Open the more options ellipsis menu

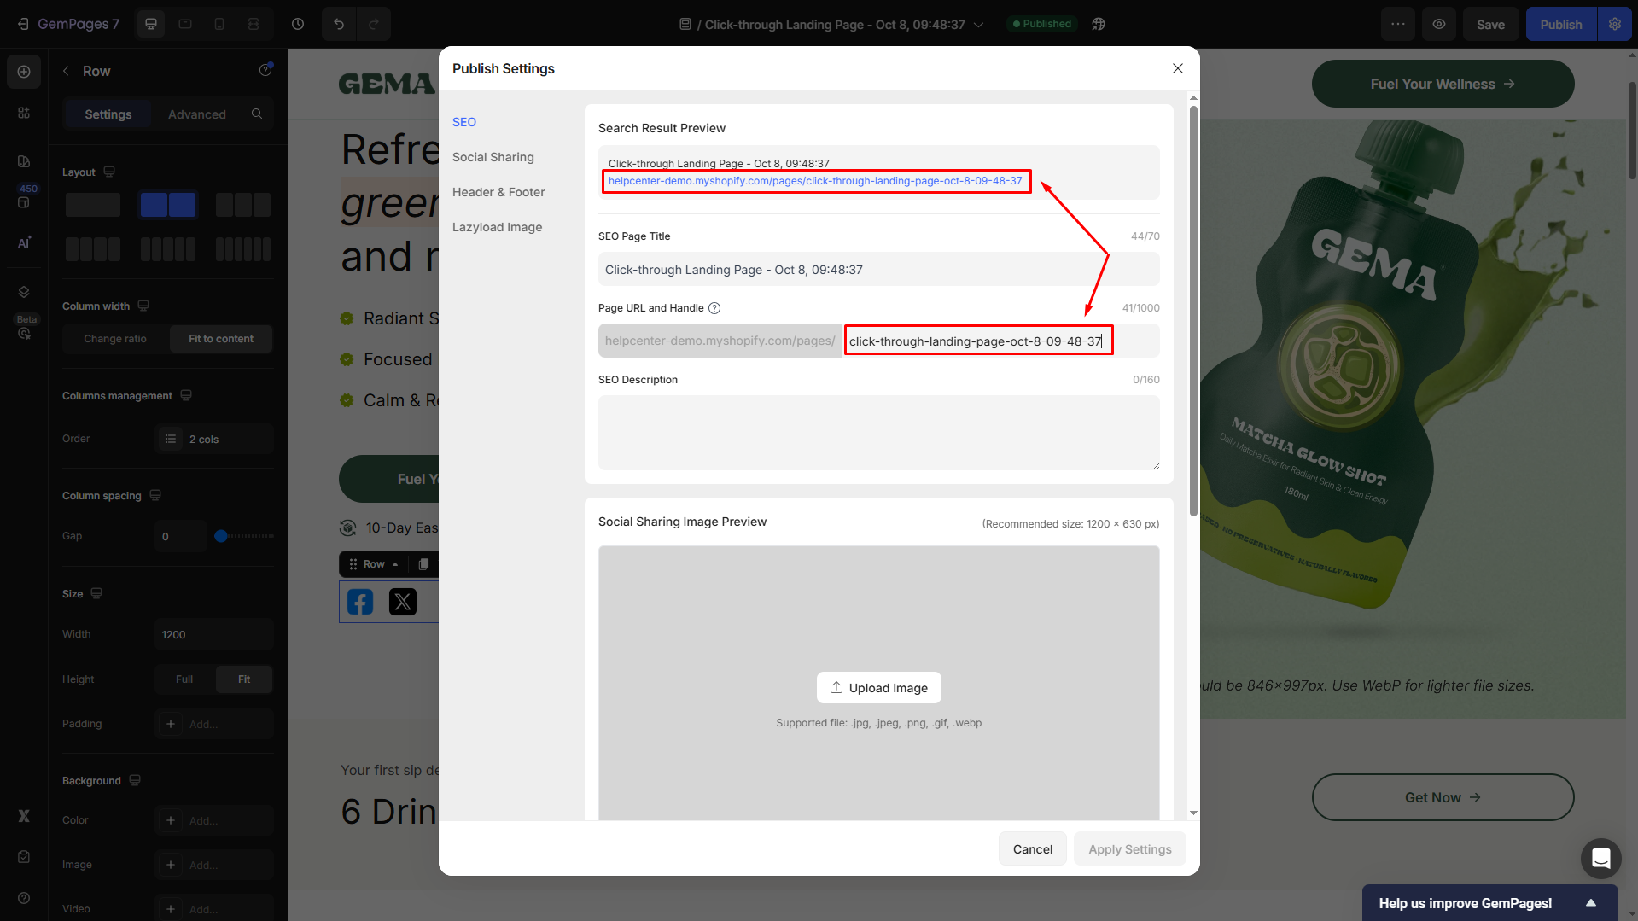(1398, 24)
